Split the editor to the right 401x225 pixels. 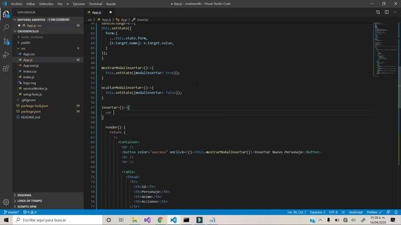pos(387,12)
